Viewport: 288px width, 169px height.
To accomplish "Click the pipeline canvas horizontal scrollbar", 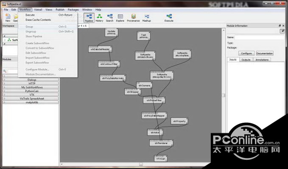I will click(141, 164).
